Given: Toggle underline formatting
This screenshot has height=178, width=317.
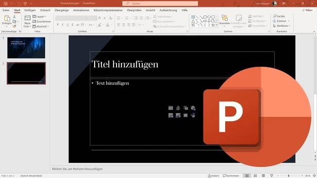Looking at the screenshot, I should tap(67, 25).
